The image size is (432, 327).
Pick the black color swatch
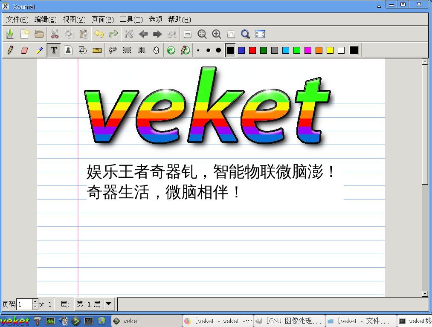(x=230, y=50)
